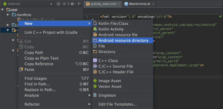This screenshot has width=223, height=109.
Task: Expand the java folder arrow
Action: click(8, 25)
